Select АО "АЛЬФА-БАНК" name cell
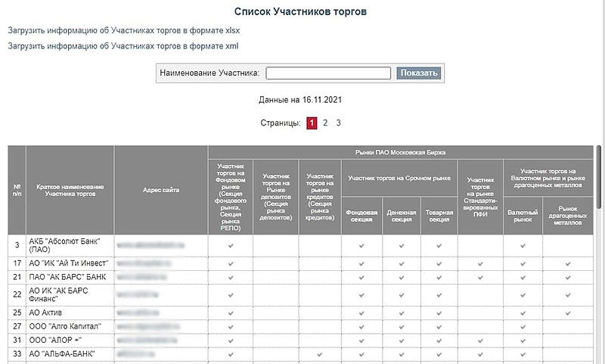 (70, 354)
